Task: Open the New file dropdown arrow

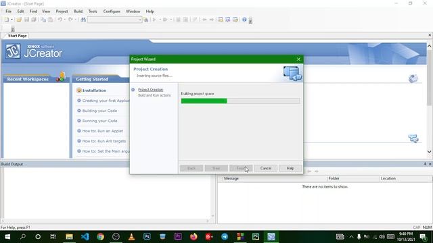Action: [12, 20]
